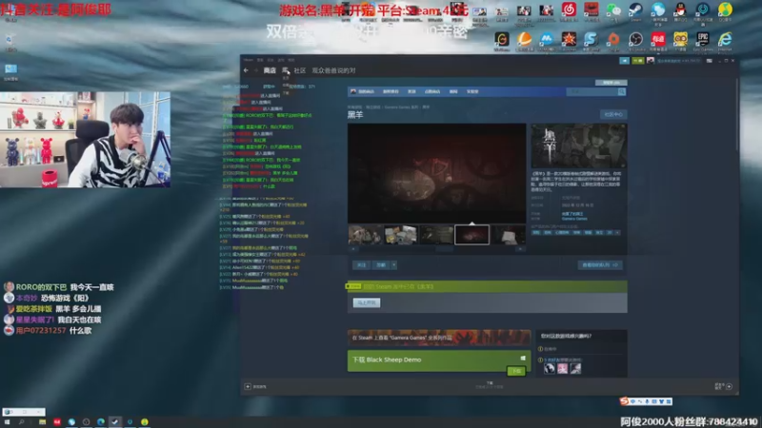Open the Epic Games Launcher desktop shortcut

point(703,39)
